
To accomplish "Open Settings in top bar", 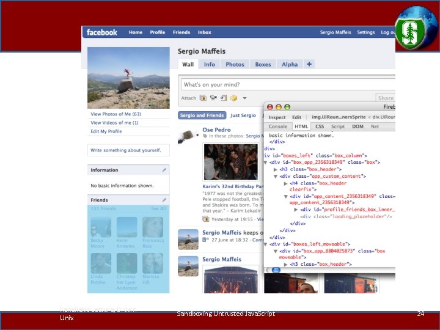I will point(365,32).
